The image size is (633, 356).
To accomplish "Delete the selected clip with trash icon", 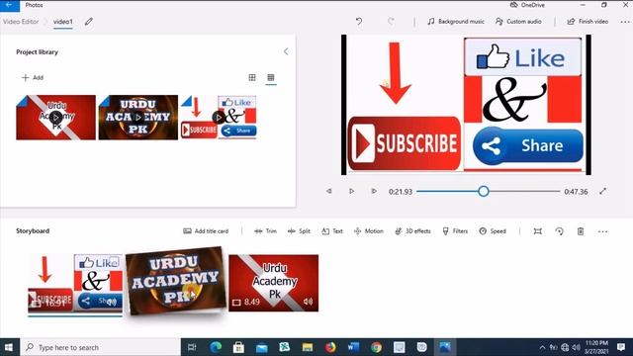I will tap(581, 231).
